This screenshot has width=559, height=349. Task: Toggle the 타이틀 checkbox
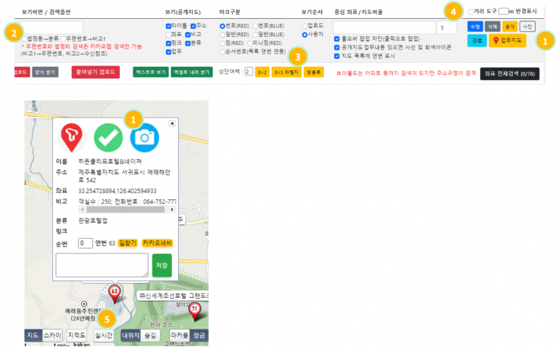168,25
